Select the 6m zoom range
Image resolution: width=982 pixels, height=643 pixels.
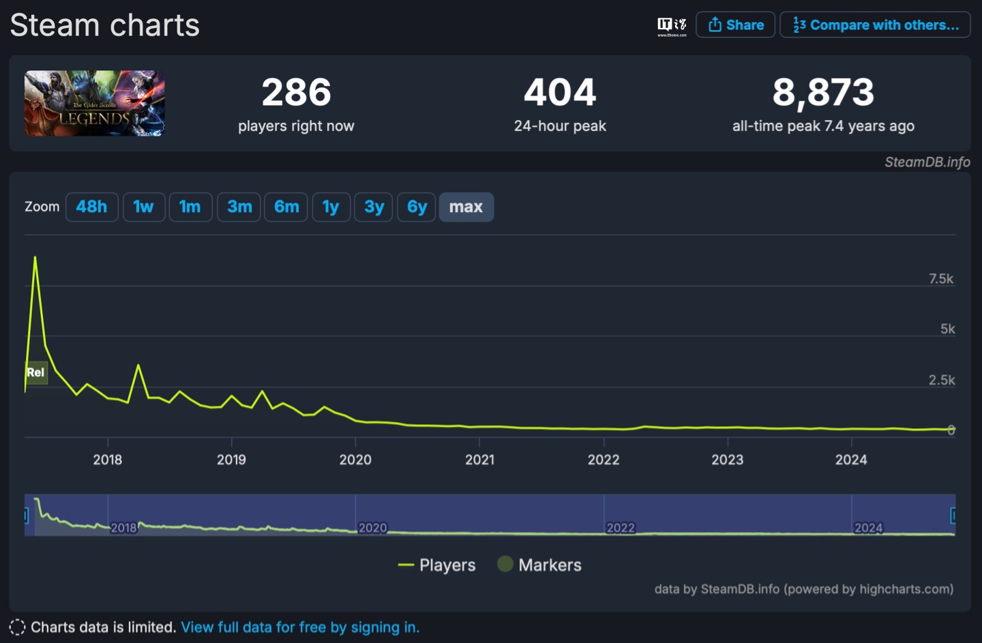click(x=286, y=207)
